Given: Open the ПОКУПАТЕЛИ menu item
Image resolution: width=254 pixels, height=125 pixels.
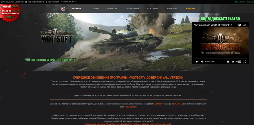Looking at the screenshot, I should point(132,9).
